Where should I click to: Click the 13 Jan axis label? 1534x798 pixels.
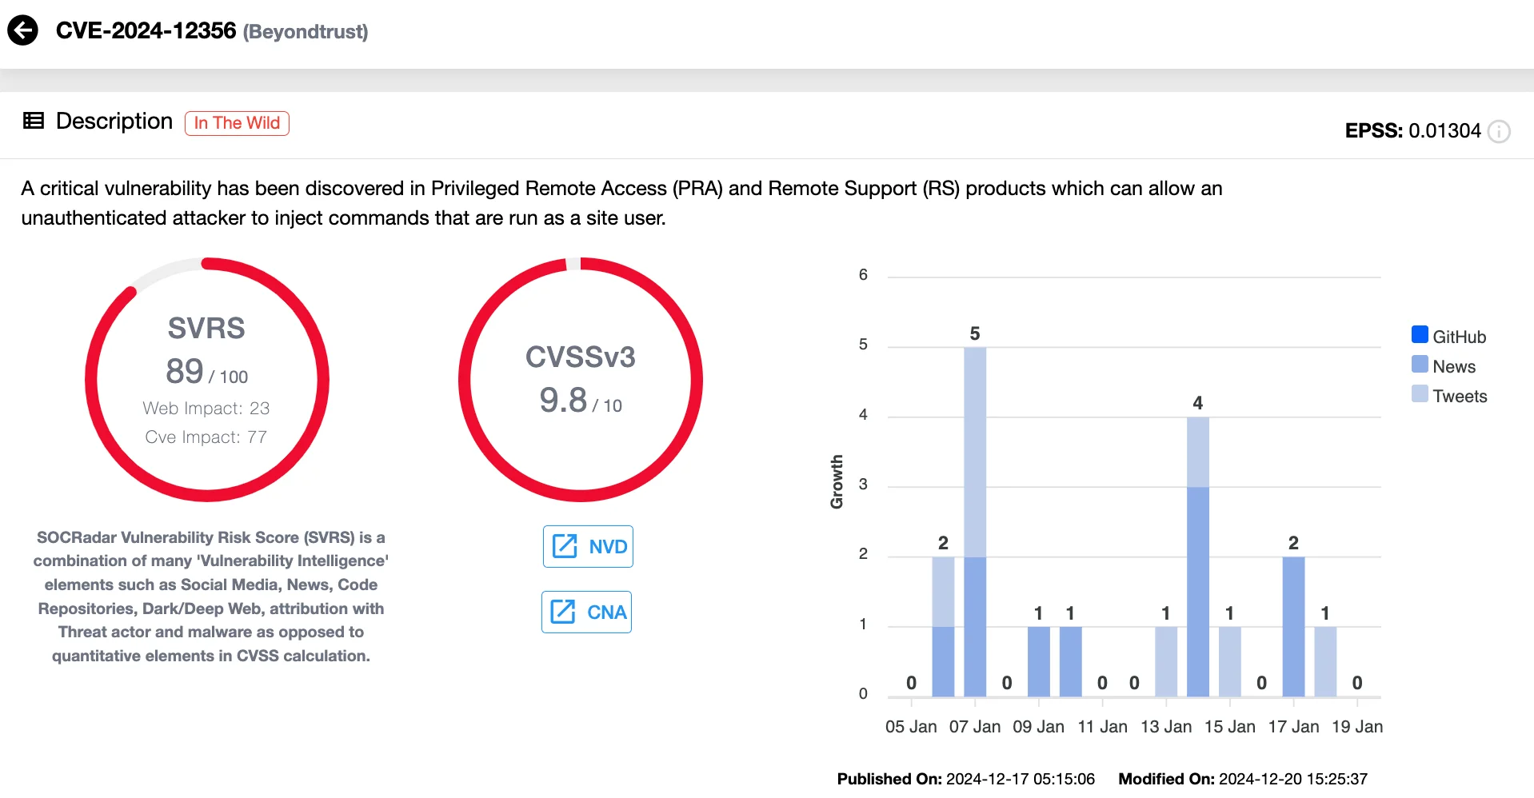coord(1166,727)
